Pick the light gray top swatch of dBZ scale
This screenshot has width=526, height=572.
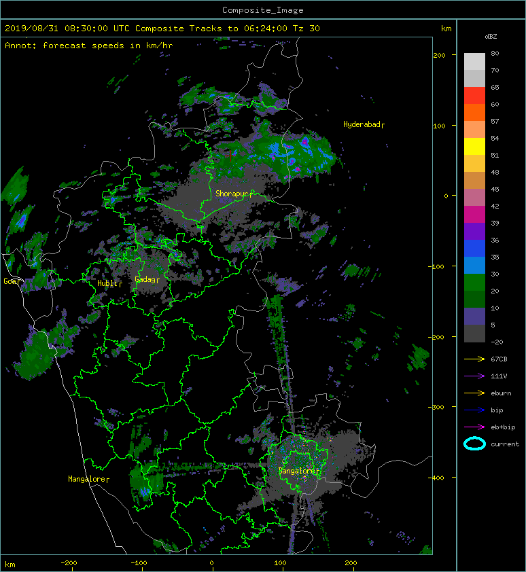click(x=474, y=61)
